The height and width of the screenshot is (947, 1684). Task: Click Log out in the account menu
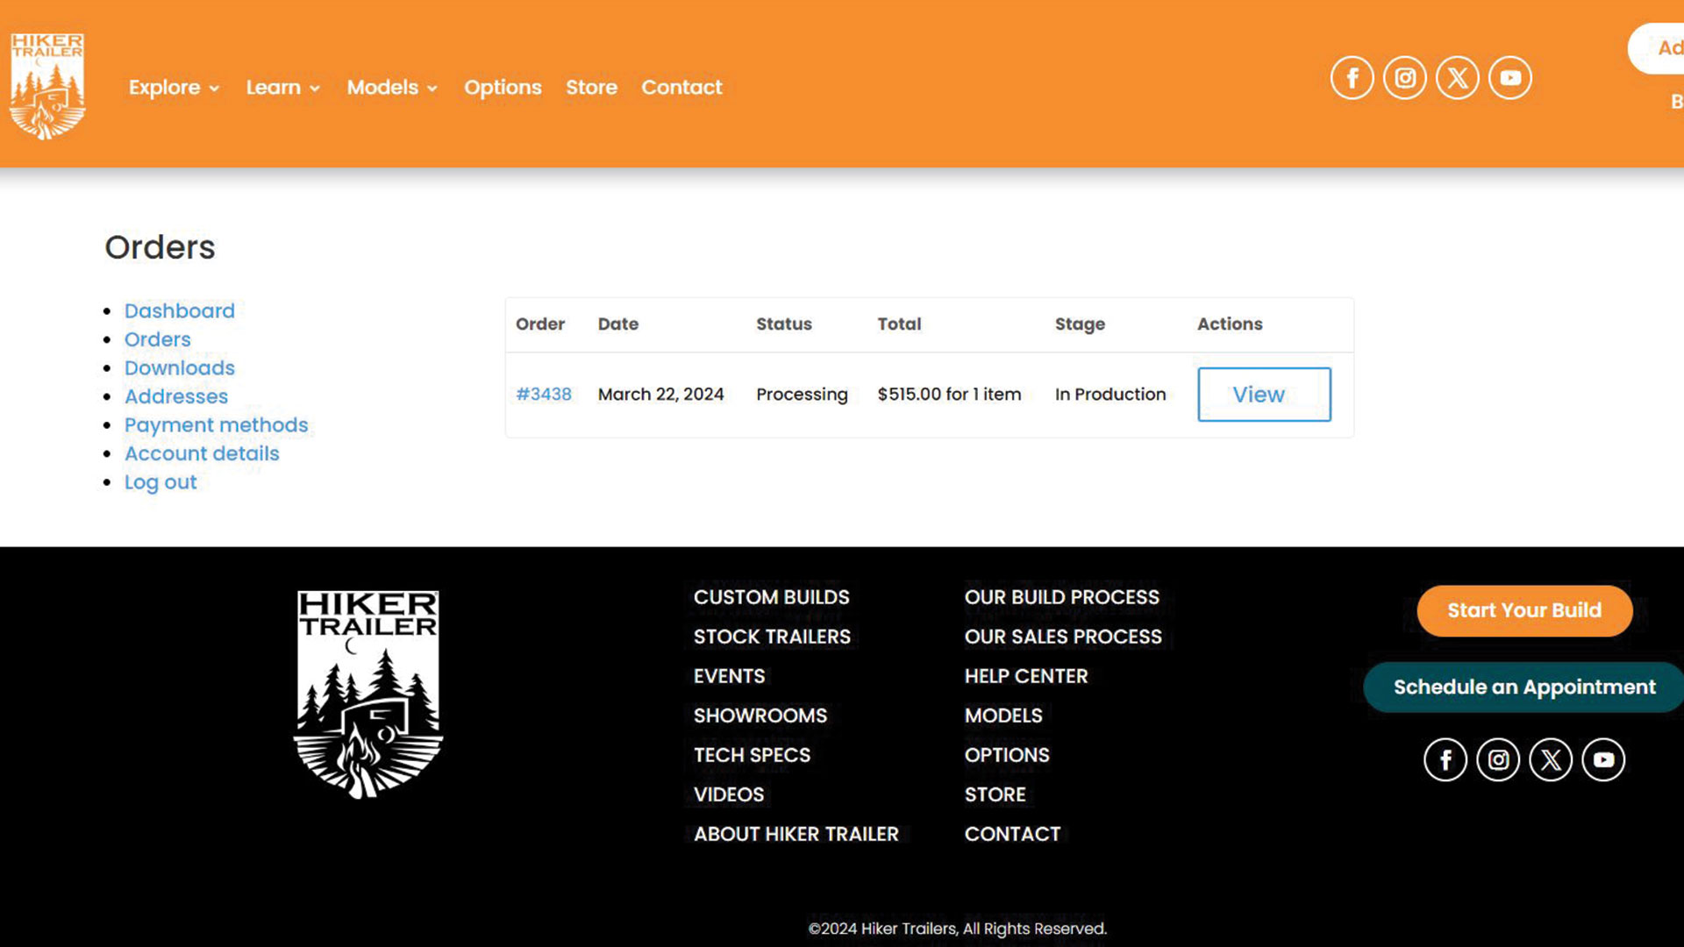click(161, 482)
